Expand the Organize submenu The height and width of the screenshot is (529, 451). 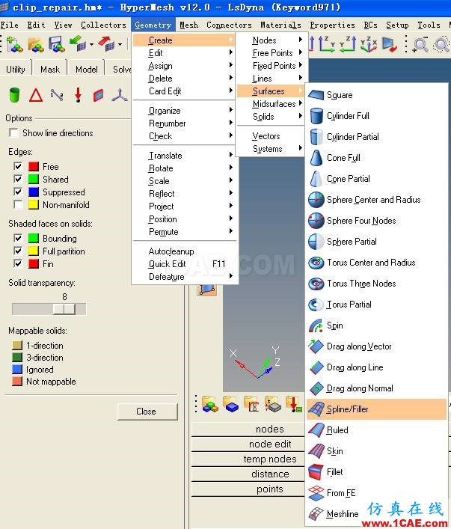[x=184, y=111]
